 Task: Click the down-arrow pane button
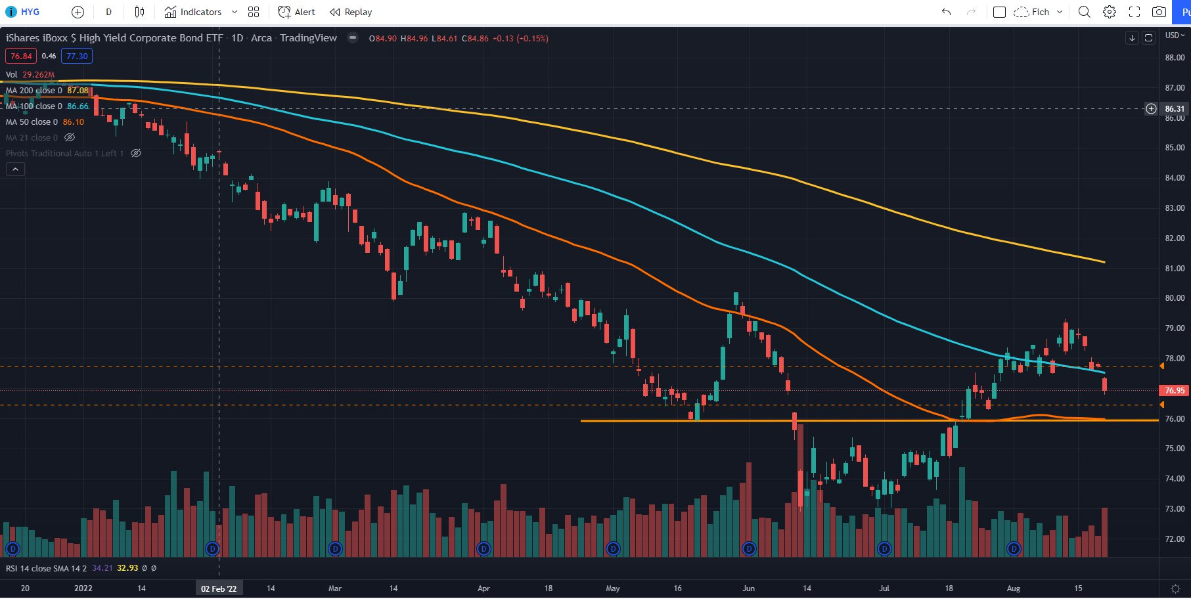pyautogui.click(x=1132, y=38)
